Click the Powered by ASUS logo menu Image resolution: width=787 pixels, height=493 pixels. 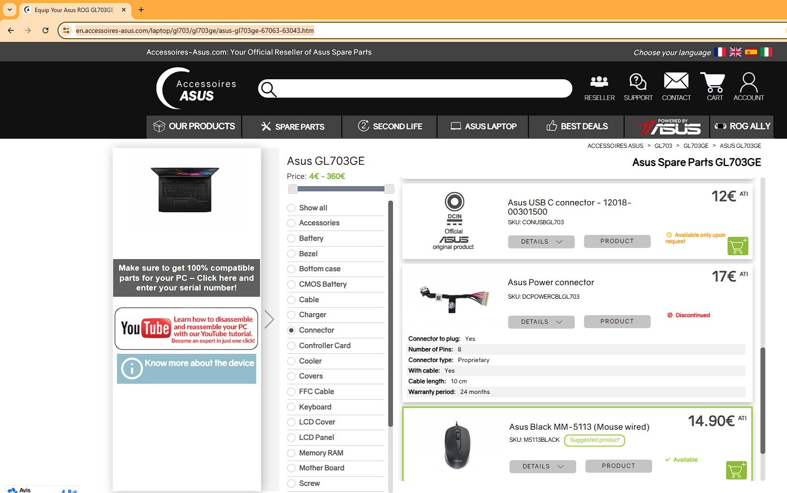[x=667, y=127]
